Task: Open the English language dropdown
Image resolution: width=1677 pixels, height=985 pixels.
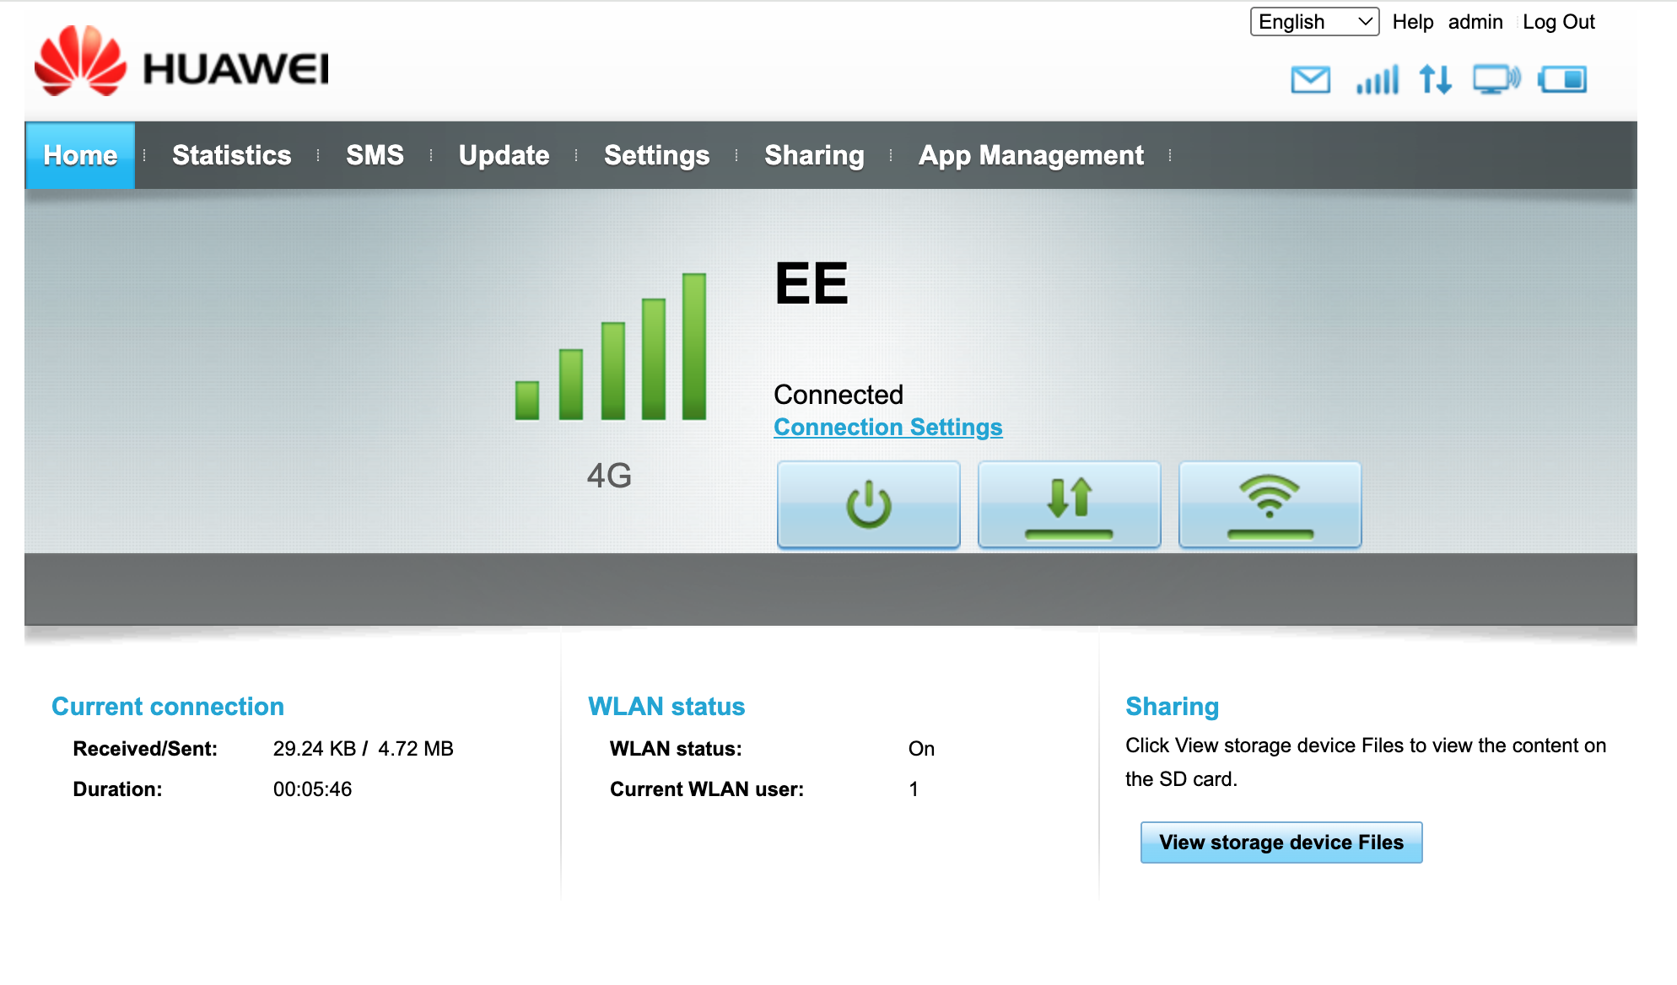Action: click(1315, 22)
